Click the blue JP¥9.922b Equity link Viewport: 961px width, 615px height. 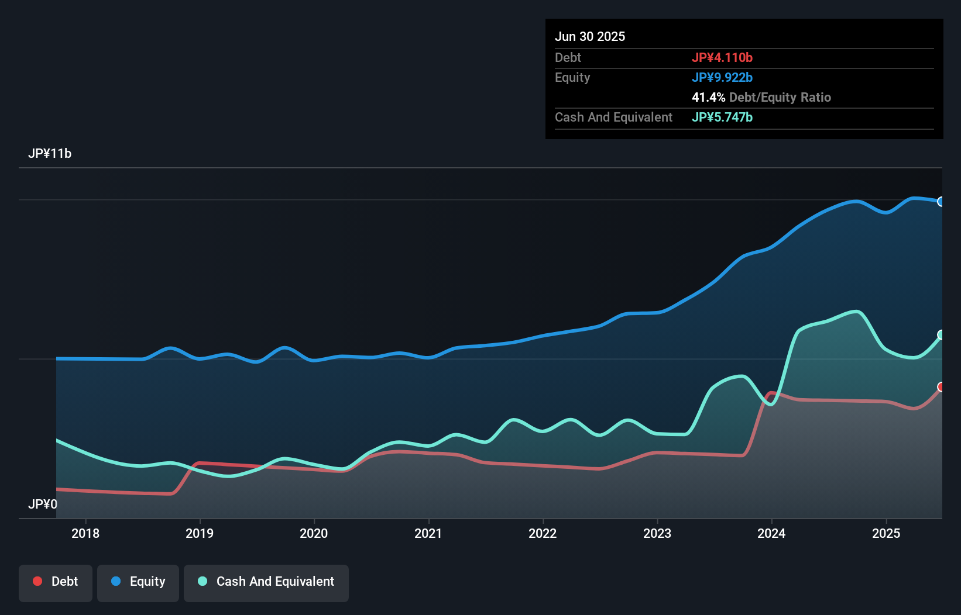[x=722, y=77]
